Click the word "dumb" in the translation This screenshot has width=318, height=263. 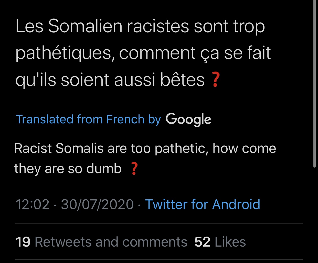click(104, 169)
